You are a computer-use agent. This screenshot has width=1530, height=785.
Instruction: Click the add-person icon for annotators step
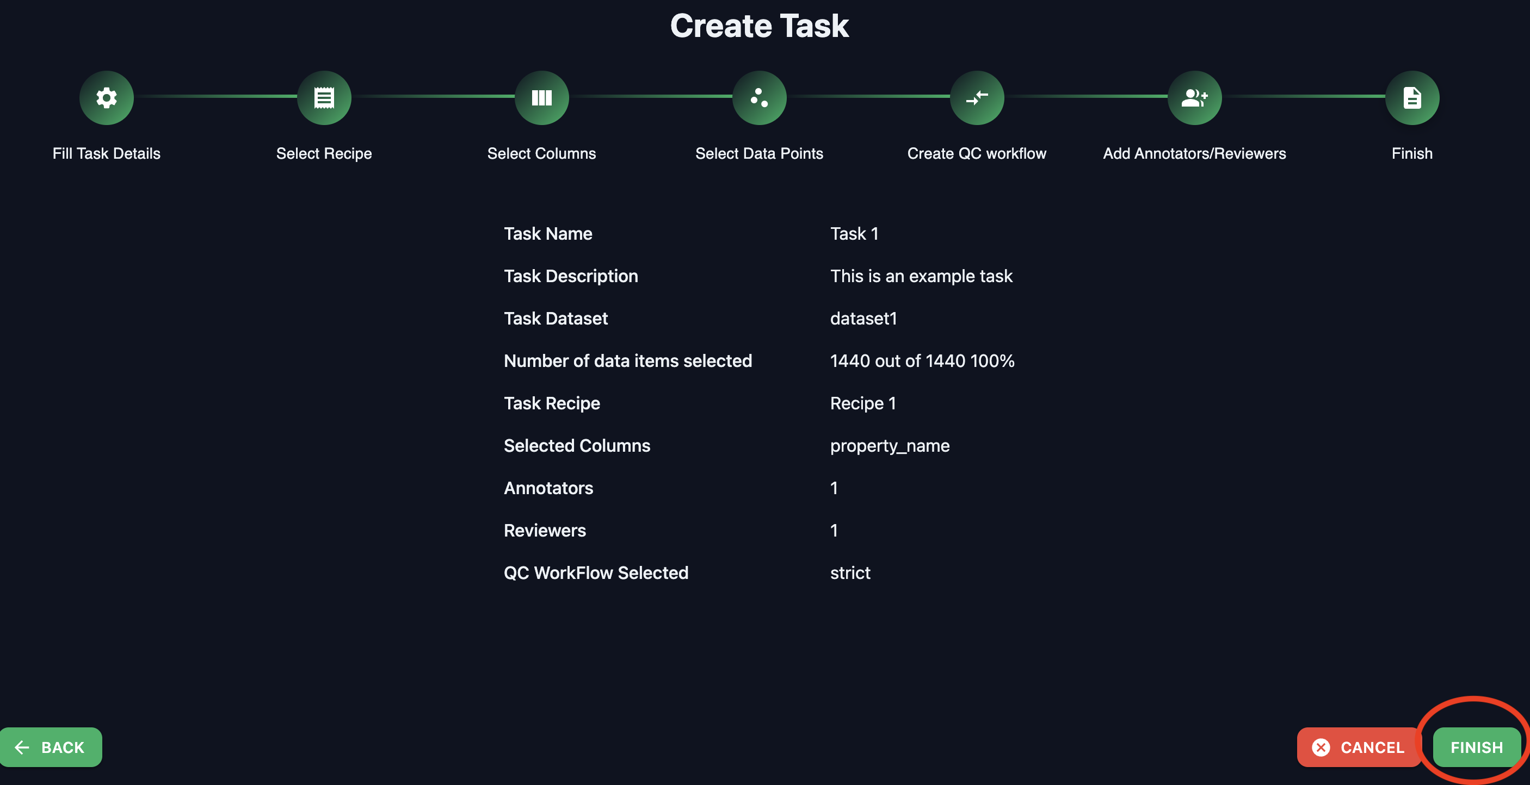[x=1194, y=98]
